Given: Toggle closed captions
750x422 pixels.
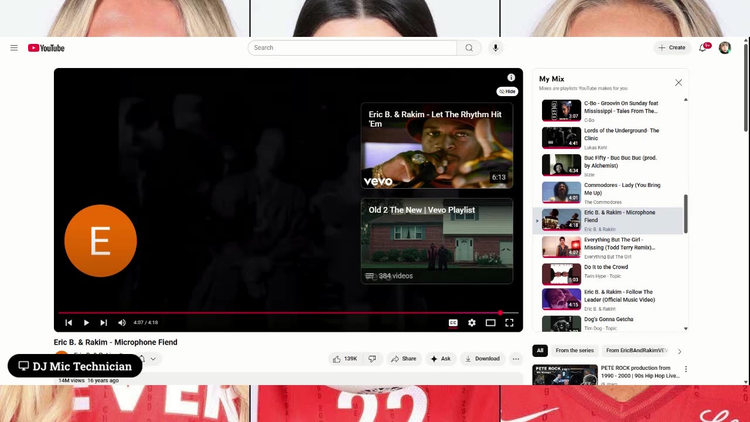Looking at the screenshot, I should 453,323.
